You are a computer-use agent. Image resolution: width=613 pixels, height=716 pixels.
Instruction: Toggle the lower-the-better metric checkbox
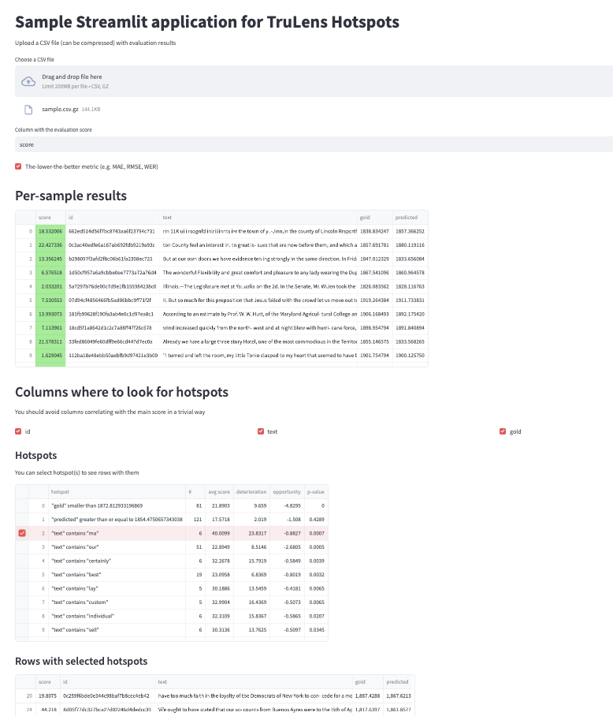pos(18,166)
